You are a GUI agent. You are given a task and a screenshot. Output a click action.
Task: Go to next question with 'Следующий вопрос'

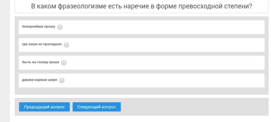click(x=97, y=107)
